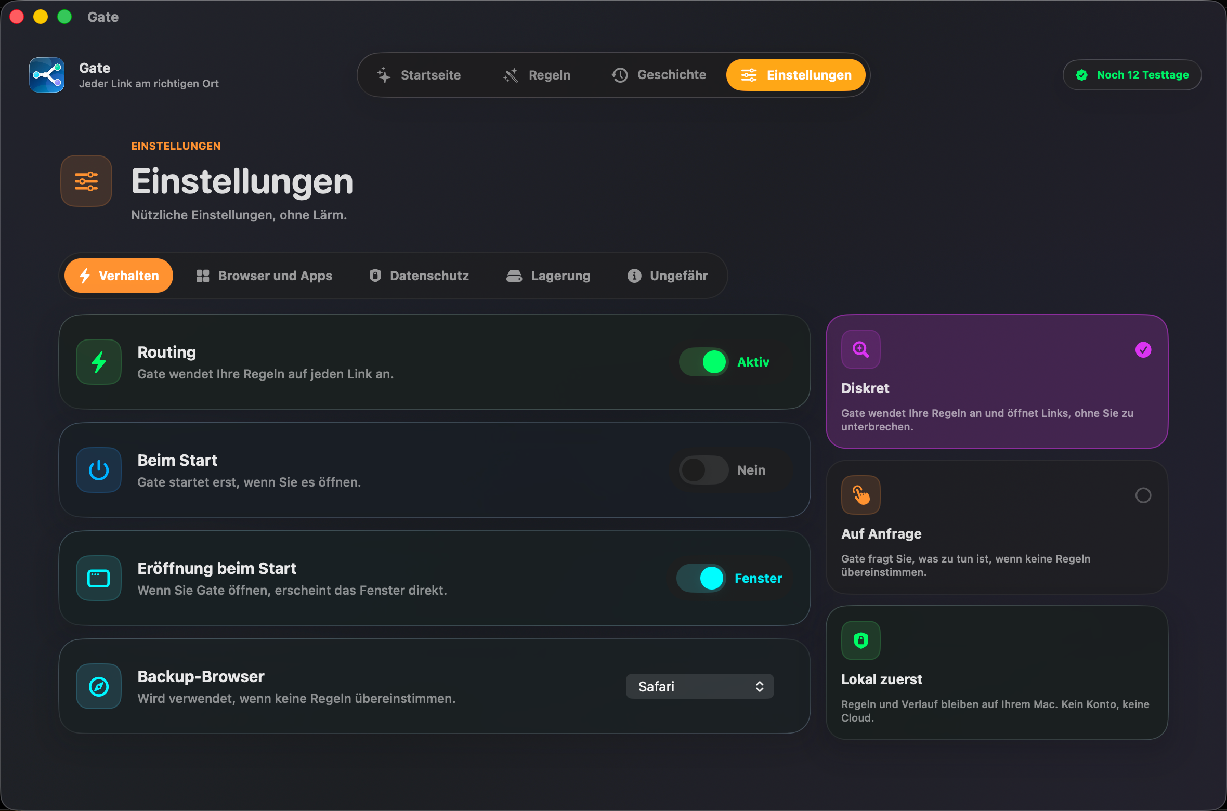Click the Gate window title text
The height and width of the screenshot is (811, 1227).
[x=103, y=17]
